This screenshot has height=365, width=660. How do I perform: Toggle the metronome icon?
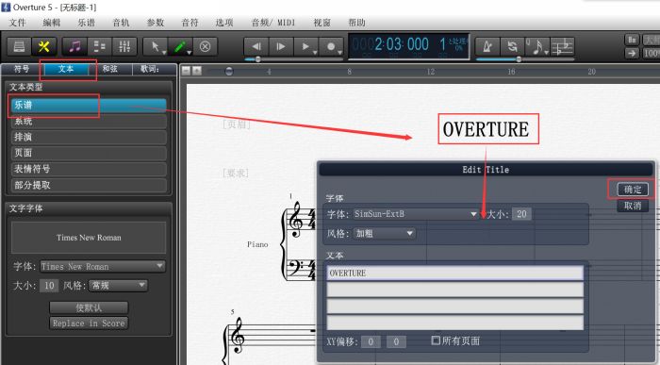[x=487, y=46]
